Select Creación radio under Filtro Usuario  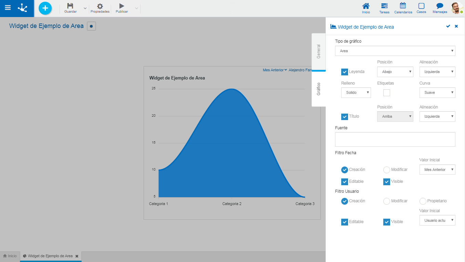(345, 201)
